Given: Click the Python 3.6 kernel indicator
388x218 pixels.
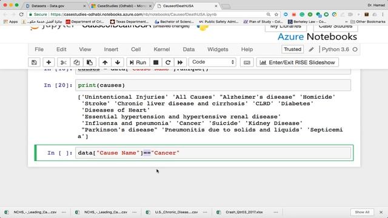Looking at the screenshot, I should coord(335,50).
